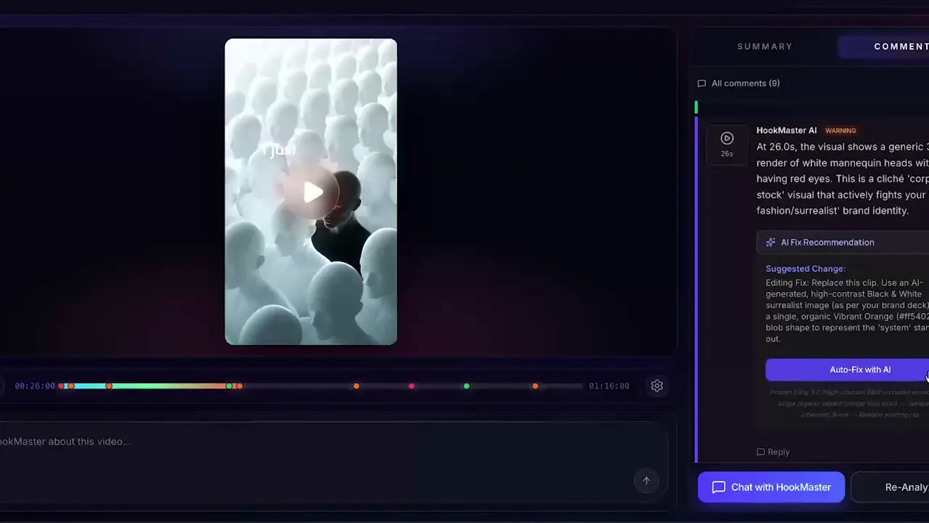
Task: Click chat bubble icon on Chat with HookMaster
Action: [x=719, y=487]
